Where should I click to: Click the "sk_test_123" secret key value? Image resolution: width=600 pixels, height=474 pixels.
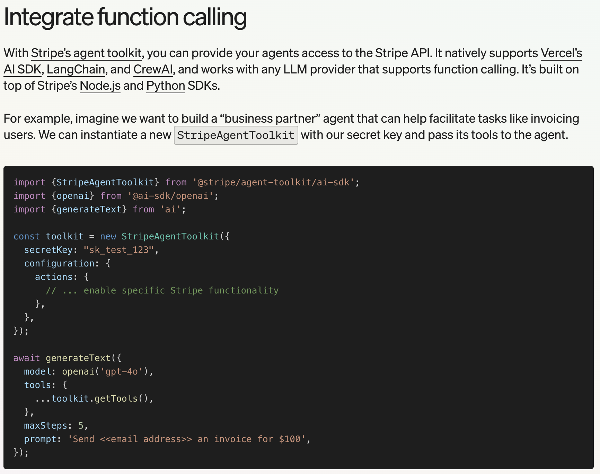[x=118, y=250]
